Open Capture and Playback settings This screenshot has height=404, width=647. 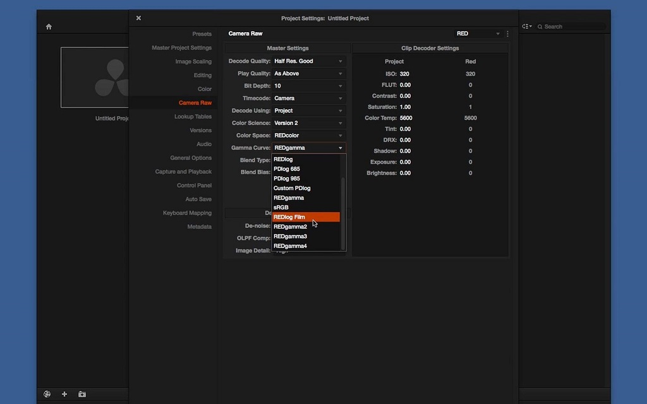183,172
